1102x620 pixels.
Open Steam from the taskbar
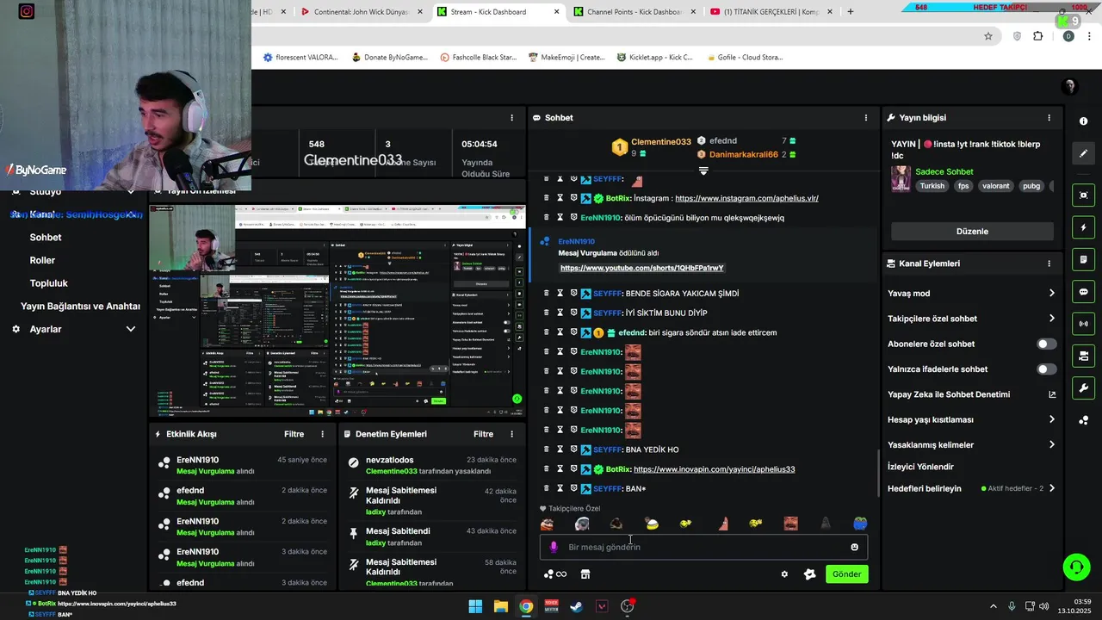(576, 606)
